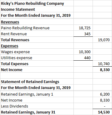
Task: Click the 'Income Statement' heading cell
Action: tap(37, 9)
